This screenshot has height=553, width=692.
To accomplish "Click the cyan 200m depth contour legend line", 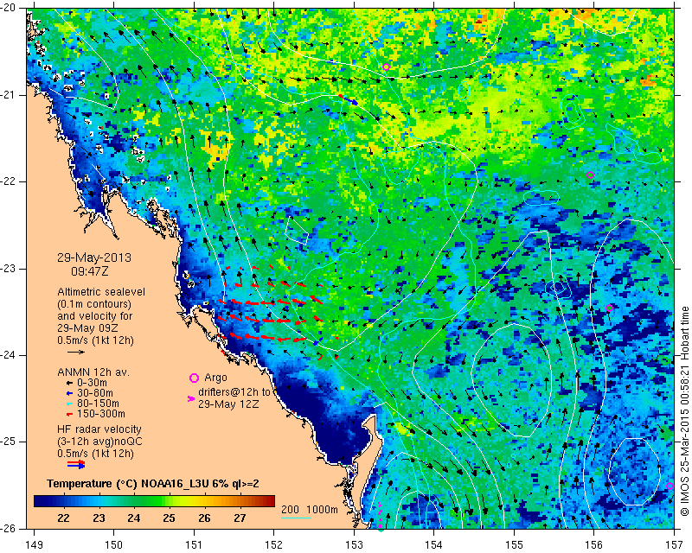I will click(x=296, y=518).
